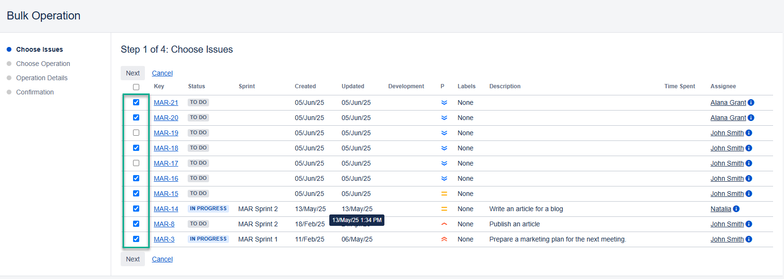Click the IN PROGRESS status badge for MAR-3
Image resolution: width=784 pixels, height=279 pixels.
coord(208,239)
